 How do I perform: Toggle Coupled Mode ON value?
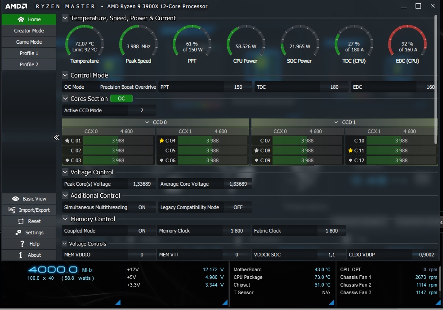point(142,231)
